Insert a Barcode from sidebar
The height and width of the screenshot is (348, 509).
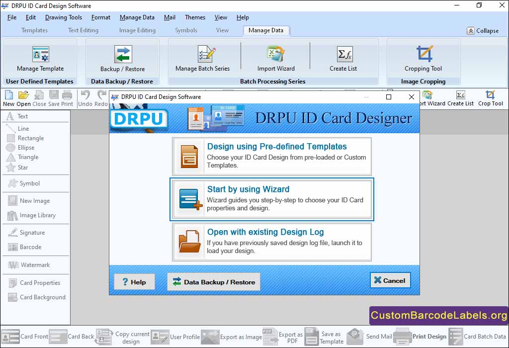click(25, 247)
